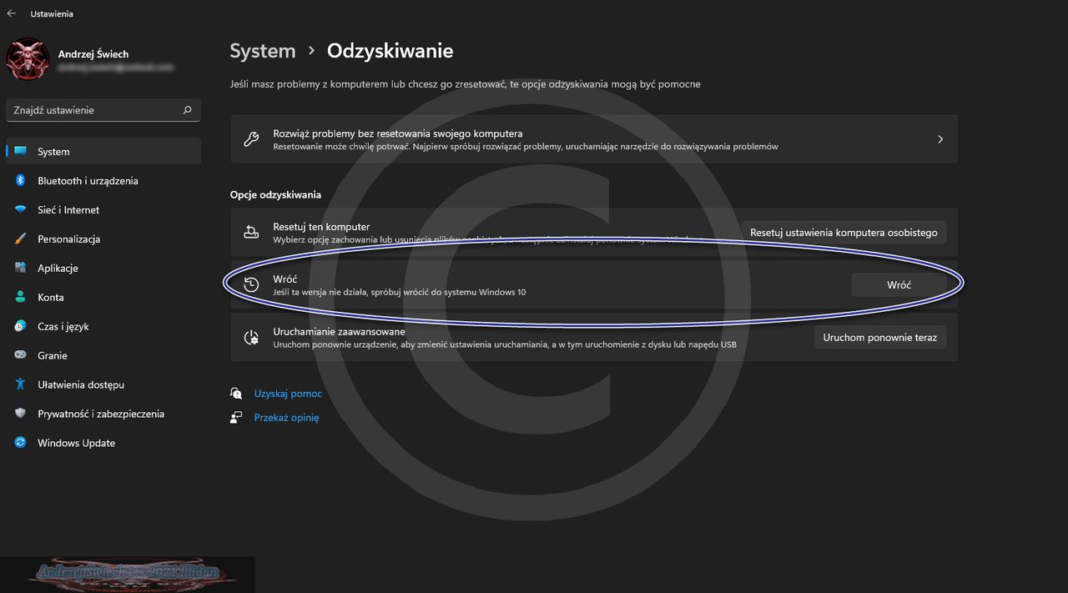Expand the Rozwiąż problemy chevron
The image size is (1068, 593).
(x=940, y=139)
